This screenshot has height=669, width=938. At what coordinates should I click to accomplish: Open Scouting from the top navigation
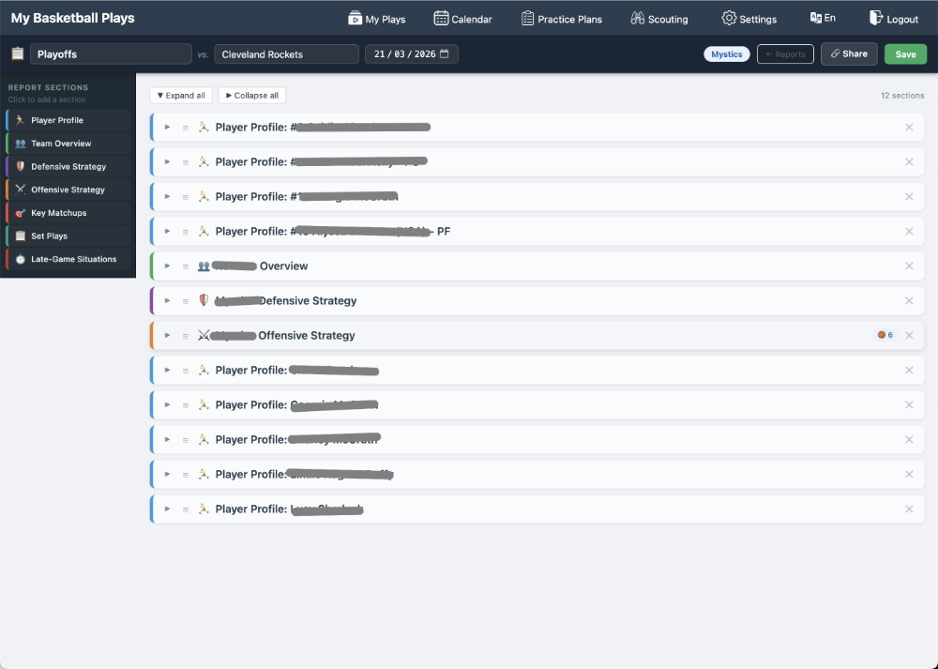click(659, 18)
